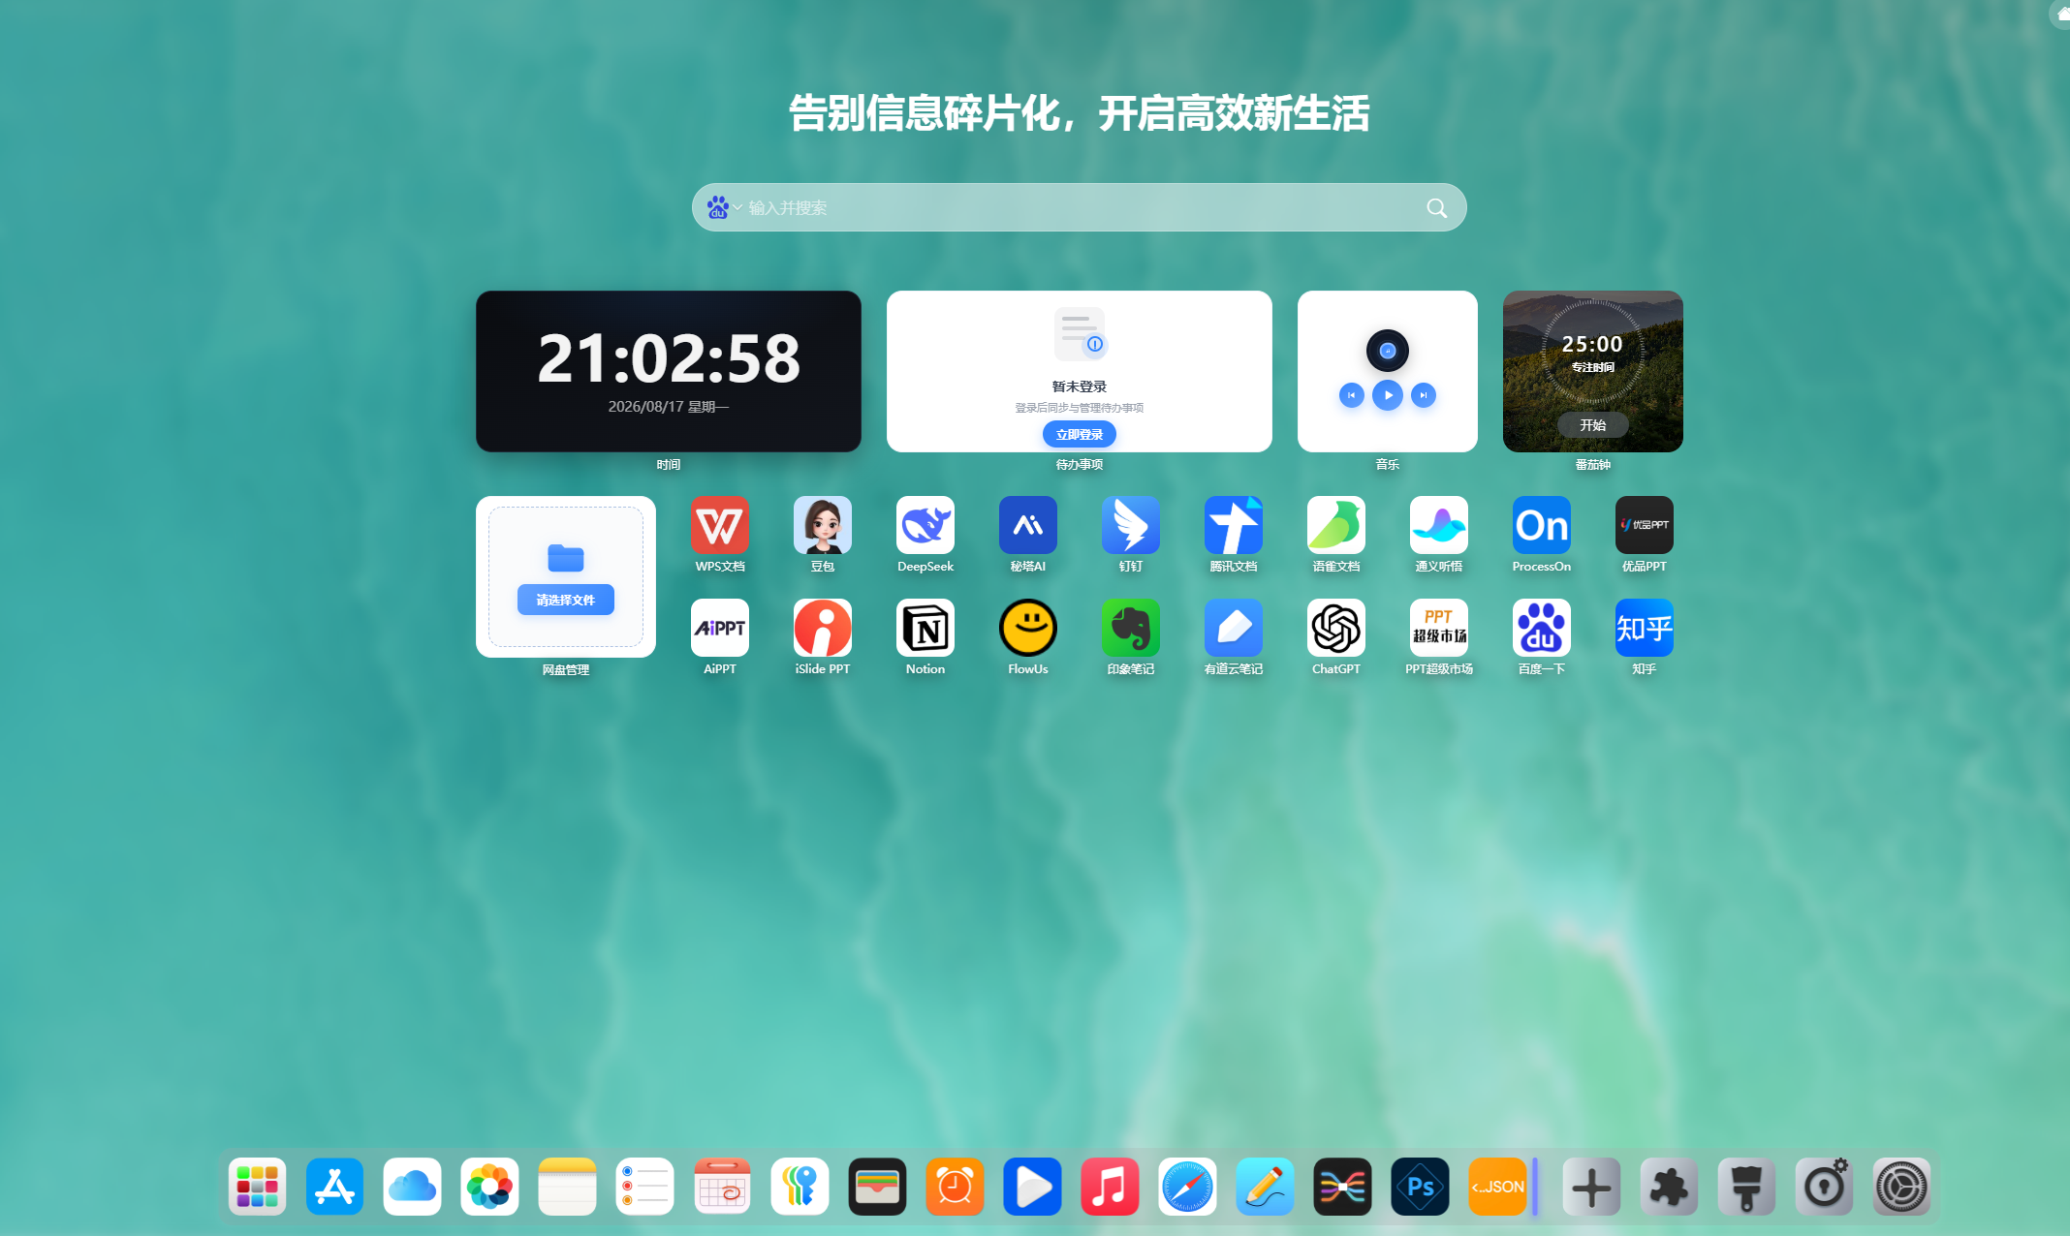Click the 待办事项 widget label
The width and height of the screenshot is (2070, 1236).
pos(1080,465)
